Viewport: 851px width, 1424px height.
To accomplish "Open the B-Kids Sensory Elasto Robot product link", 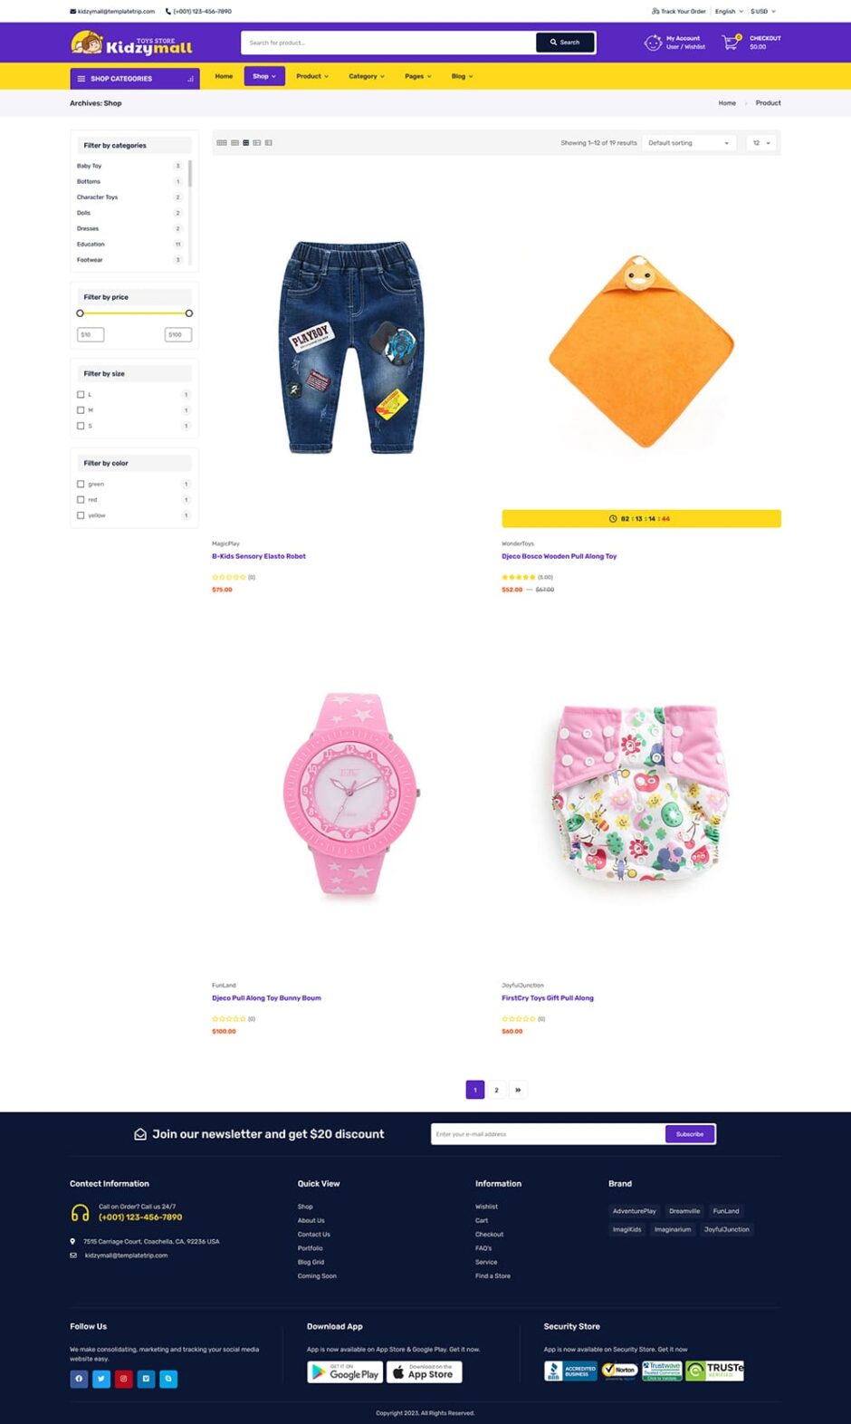I will click(259, 556).
